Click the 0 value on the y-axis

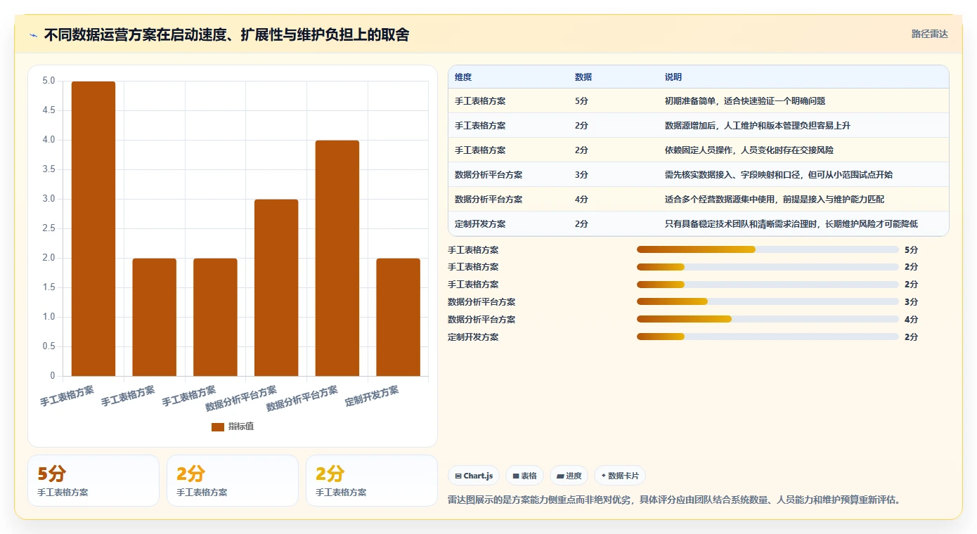(x=53, y=376)
